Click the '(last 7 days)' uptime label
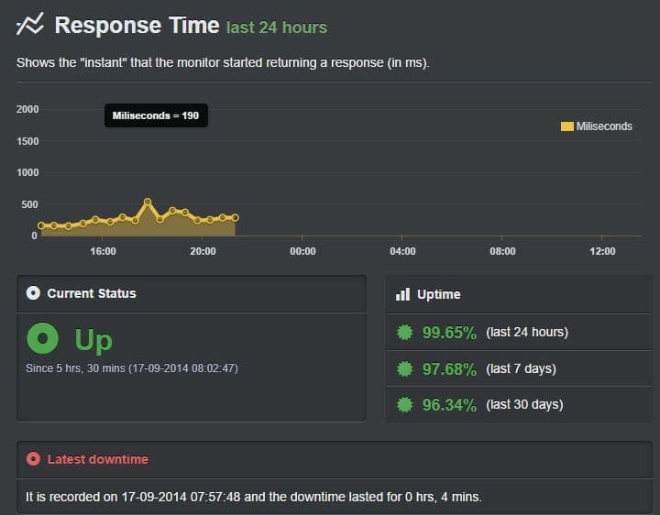 click(x=521, y=368)
